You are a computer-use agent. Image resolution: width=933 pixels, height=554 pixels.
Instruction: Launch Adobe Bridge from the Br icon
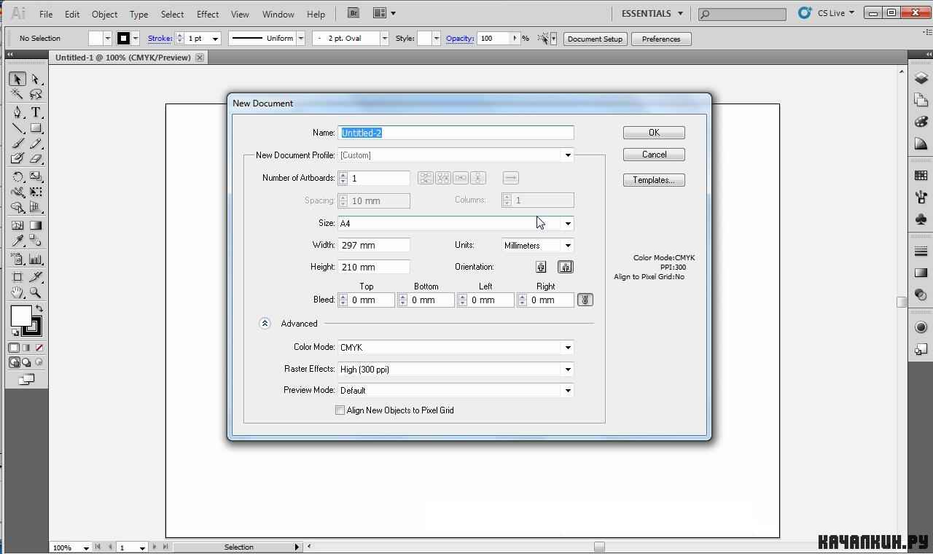[354, 13]
